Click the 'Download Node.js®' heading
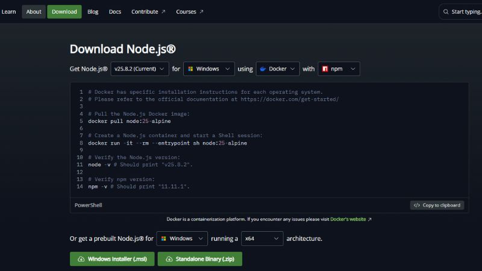Viewport: 482px width, 271px height. point(123,49)
